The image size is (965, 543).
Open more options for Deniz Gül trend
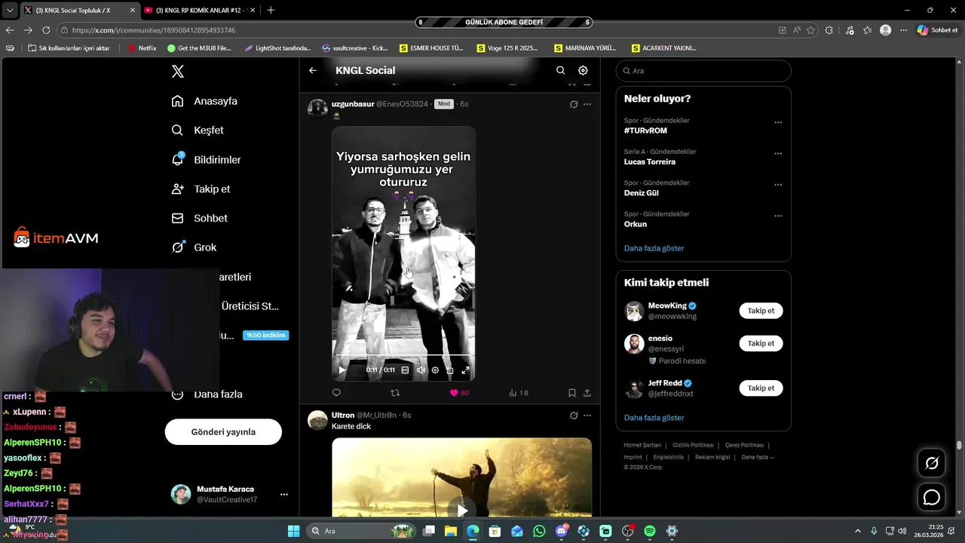[x=778, y=185]
